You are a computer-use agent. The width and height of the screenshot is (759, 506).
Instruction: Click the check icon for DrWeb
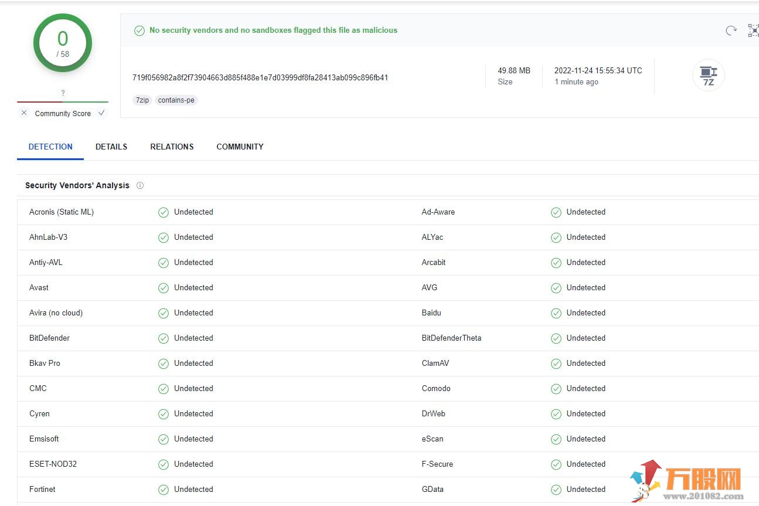click(556, 414)
